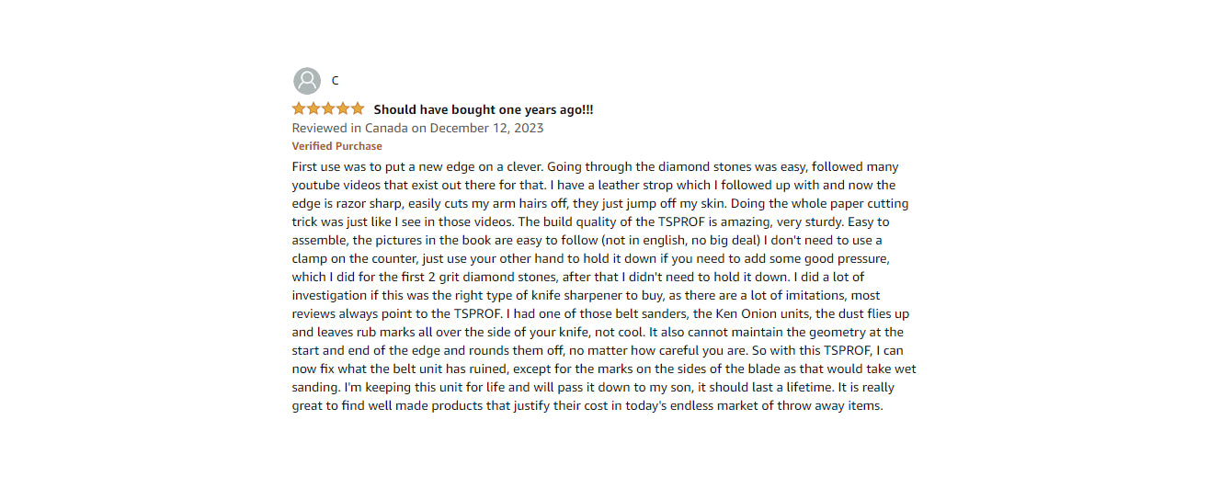Click the "Verified Purchase" label
1231x488 pixels.
336,146
